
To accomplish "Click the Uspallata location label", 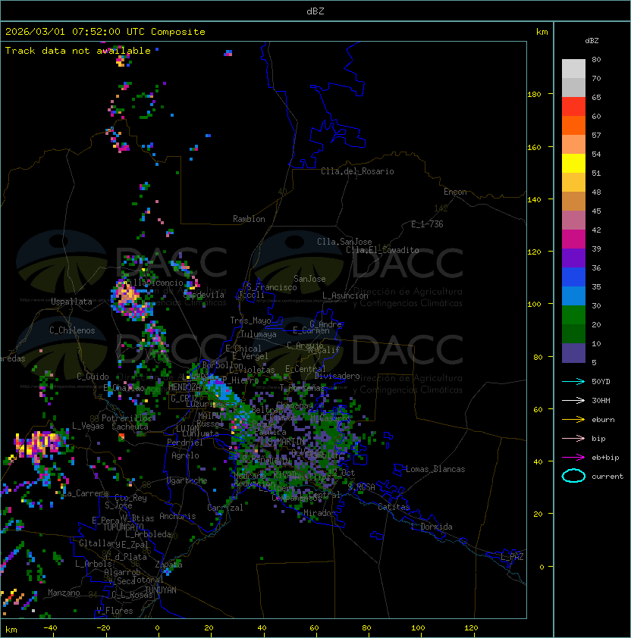I will [71, 302].
